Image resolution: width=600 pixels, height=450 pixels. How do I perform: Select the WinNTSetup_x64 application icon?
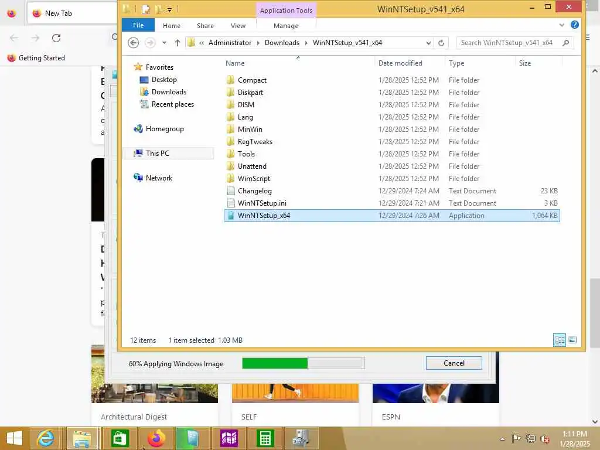point(231,216)
